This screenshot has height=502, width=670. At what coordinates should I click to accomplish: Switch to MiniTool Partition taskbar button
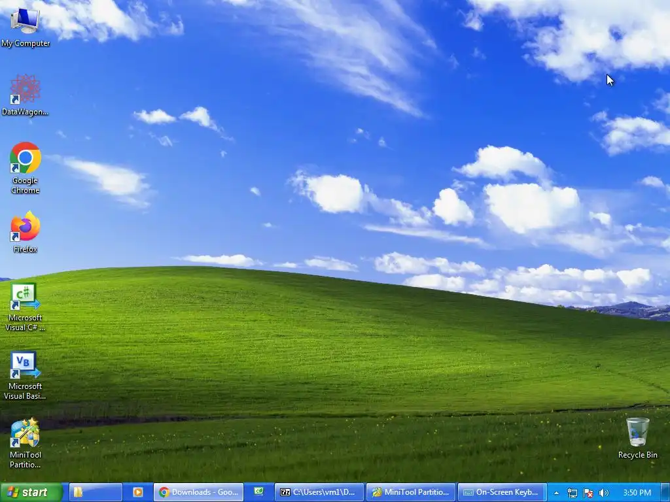[x=411, y=492]
